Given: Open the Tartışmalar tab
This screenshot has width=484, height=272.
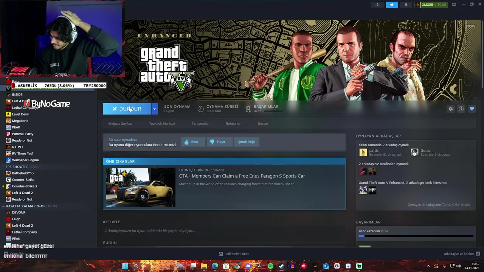Looking at the screenshot, I should coord(200,124).
